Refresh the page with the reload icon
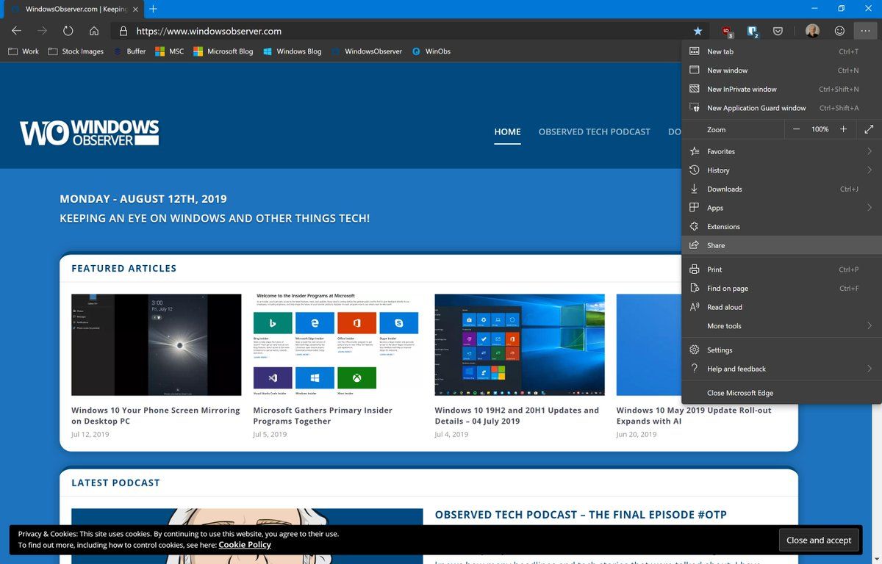 pos(68,31)
